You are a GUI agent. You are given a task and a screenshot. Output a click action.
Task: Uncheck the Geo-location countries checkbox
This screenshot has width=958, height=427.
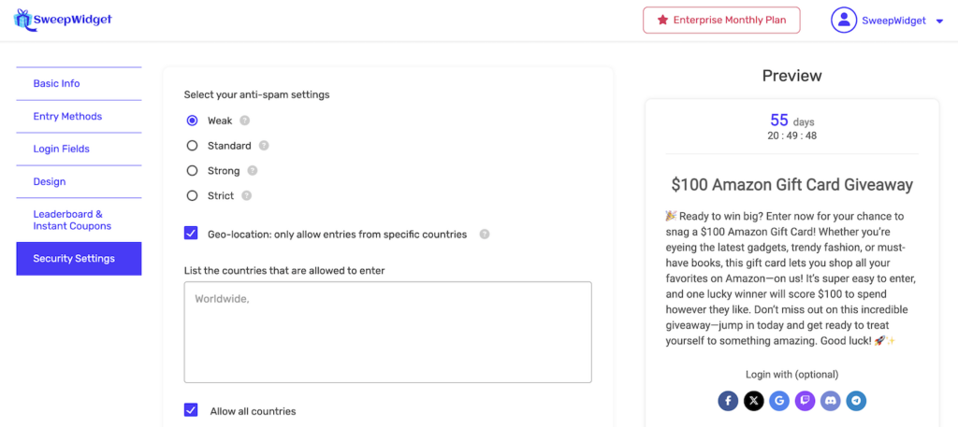[x=192, y=234]
